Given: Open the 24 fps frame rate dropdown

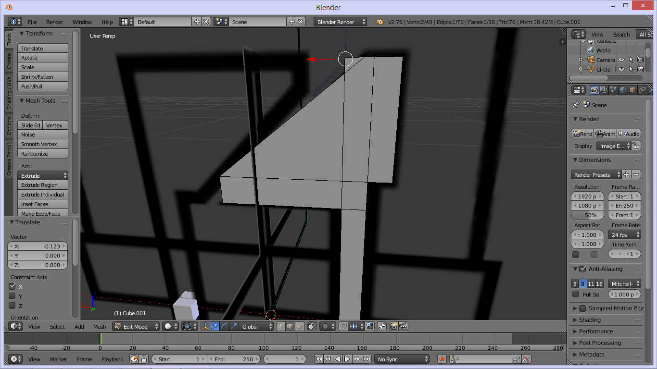Looking at the screenshot, I should (x=624, y=235).
